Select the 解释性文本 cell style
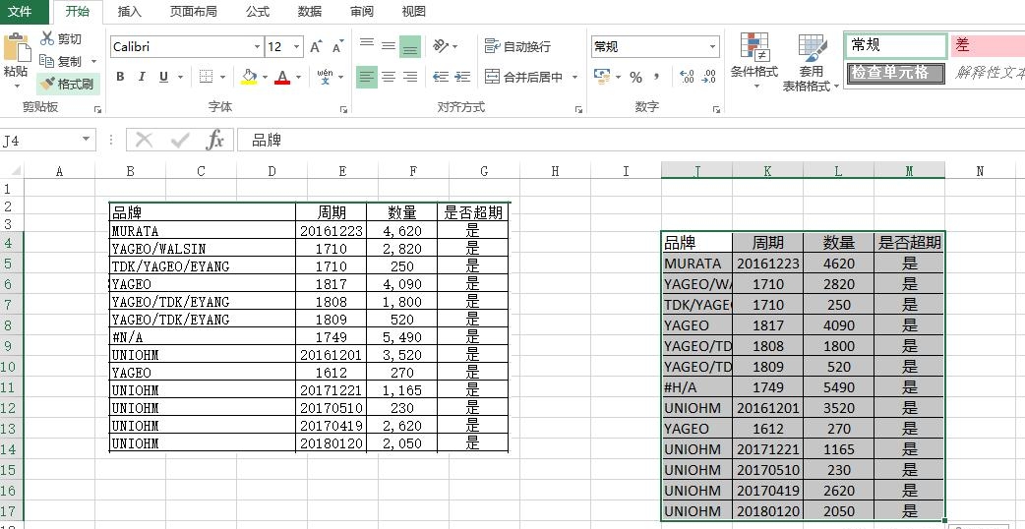 [987, 73]
